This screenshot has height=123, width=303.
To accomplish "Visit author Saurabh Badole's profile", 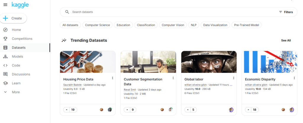I will pyautogui.click(x=73, y=85).
